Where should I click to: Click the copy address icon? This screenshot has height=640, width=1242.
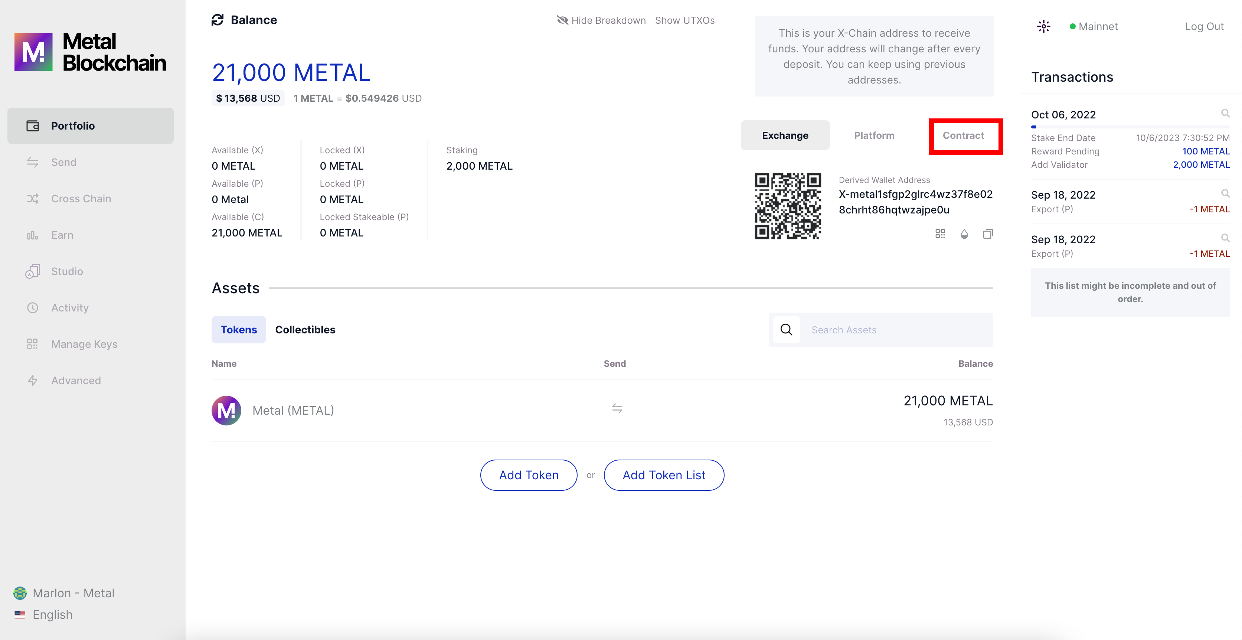pos(988,234)
